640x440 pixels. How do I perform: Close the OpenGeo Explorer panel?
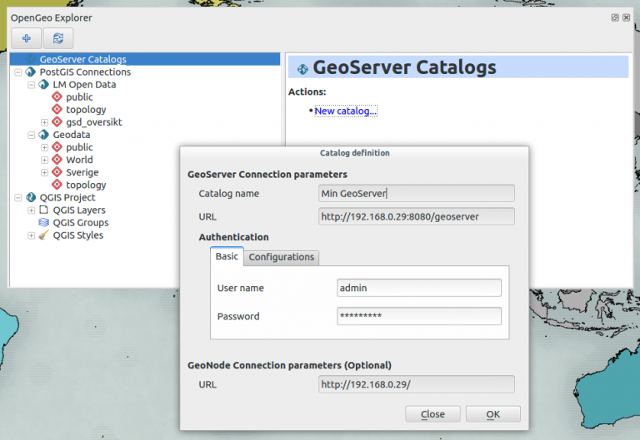[626, 17]
